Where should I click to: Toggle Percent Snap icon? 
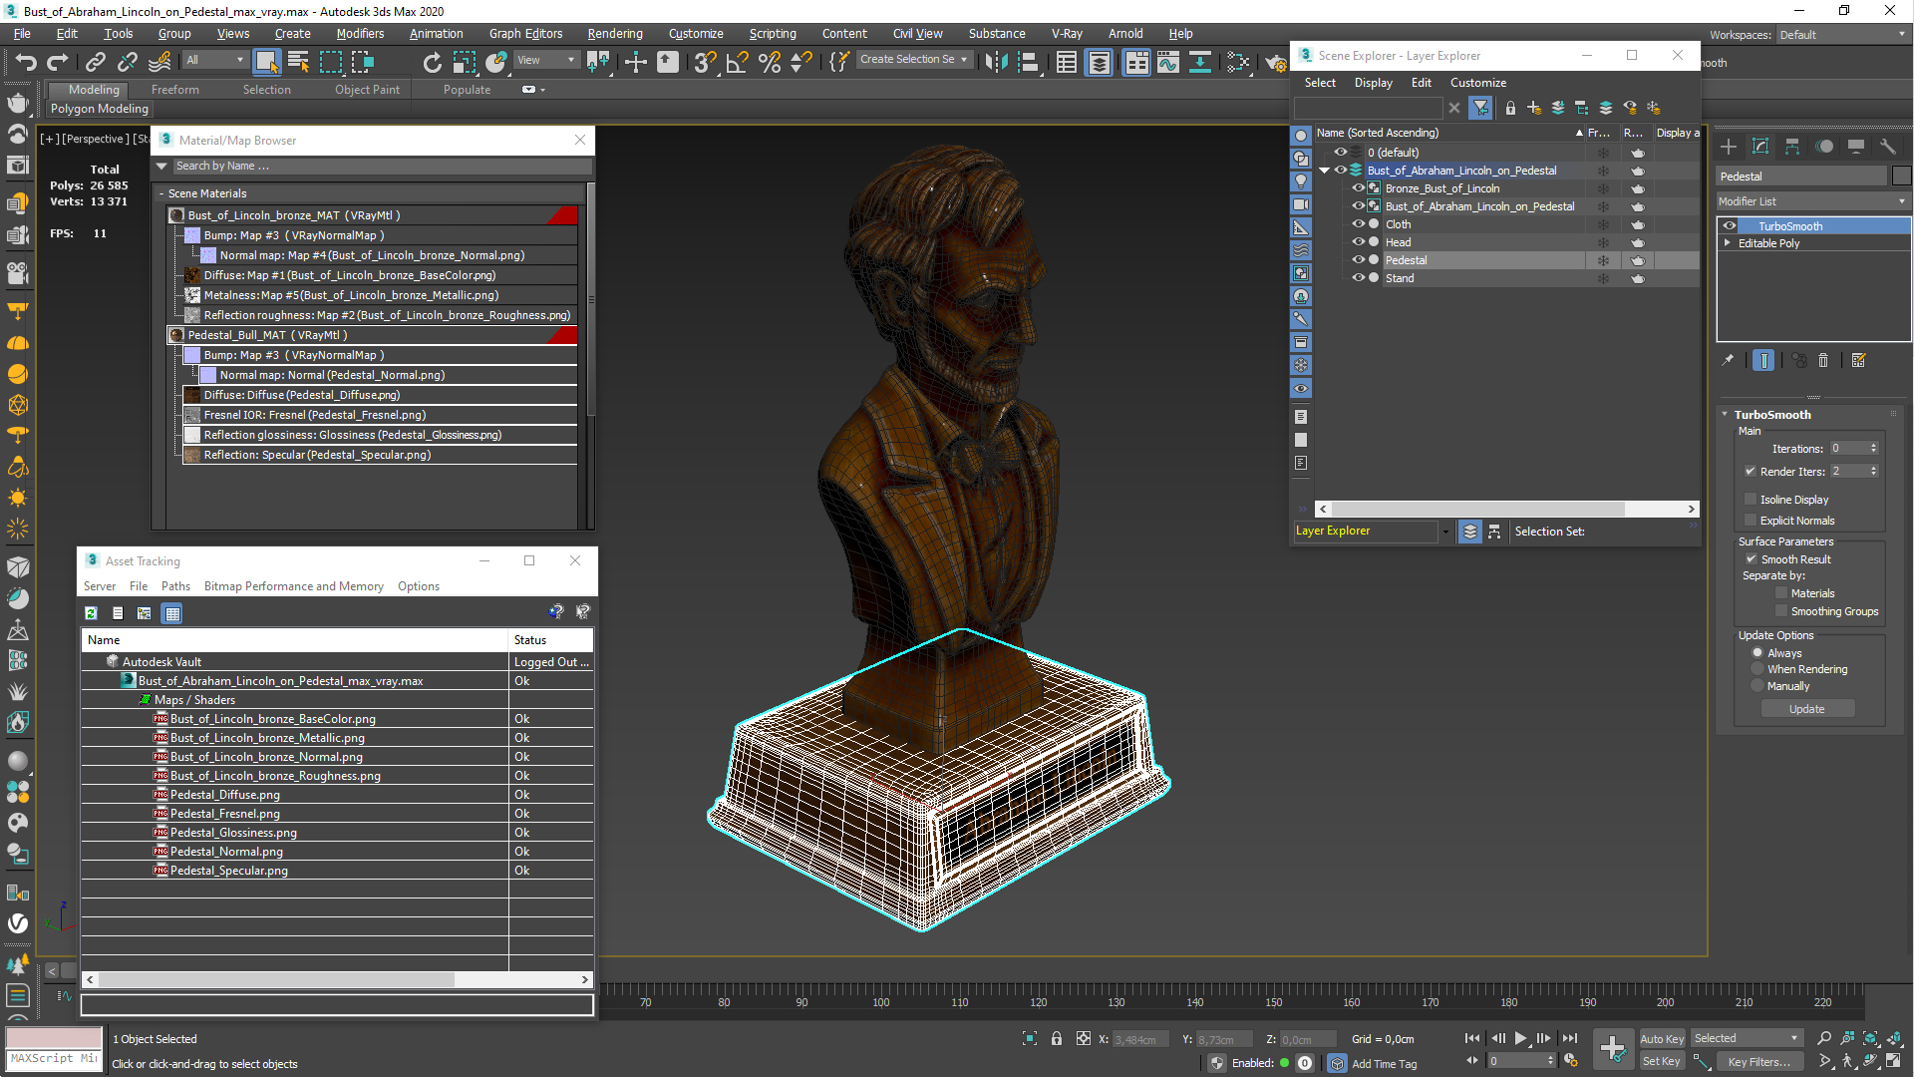click(769, 62)
